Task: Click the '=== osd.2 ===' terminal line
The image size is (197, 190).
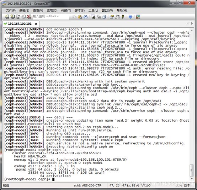Action: click(x=59, y=117)
